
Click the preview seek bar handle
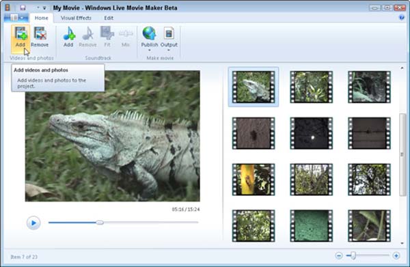tap(100, 223)
